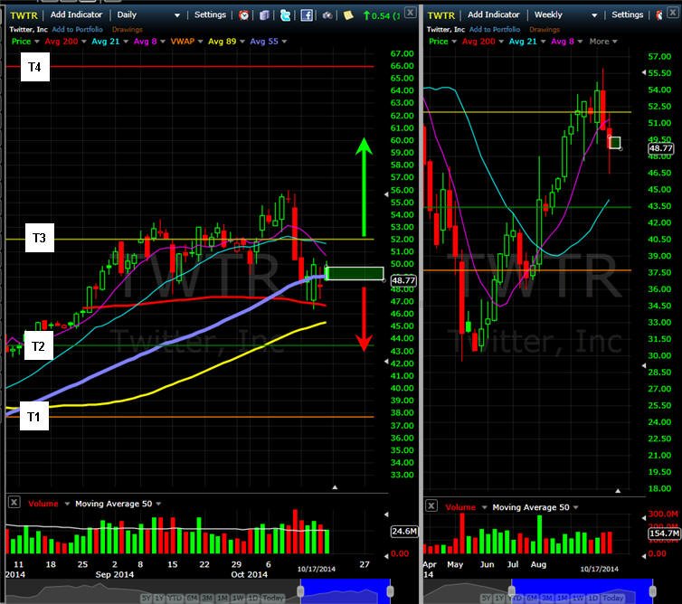Screen dimensions: 682x604
Task: Click the end handle of weekly range slider
Action: click(x=652, y=591)
